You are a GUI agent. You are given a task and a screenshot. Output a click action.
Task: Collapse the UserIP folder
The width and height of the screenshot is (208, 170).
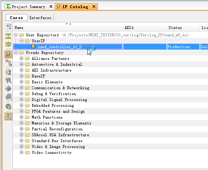(x=21, y=41)
